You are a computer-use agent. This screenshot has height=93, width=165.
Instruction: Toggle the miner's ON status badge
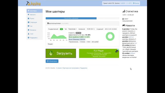pyautogui.click(x=61, y=29)
